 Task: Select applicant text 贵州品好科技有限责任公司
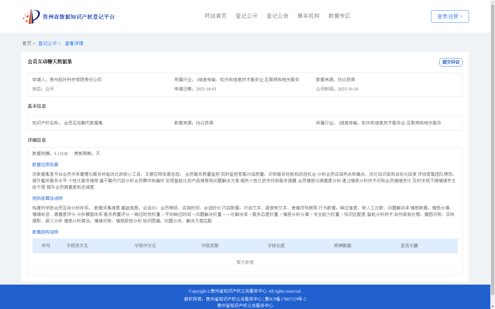[75, 80]
